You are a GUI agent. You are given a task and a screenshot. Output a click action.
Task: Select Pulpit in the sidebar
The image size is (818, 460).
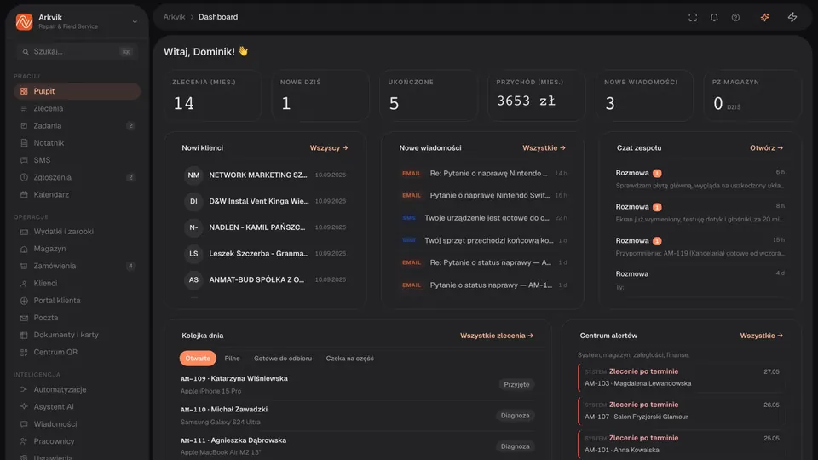tap(77, 91)
